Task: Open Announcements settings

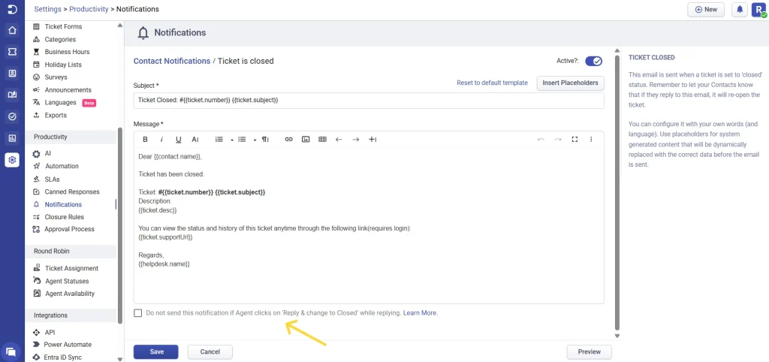Action: [68, 90]
